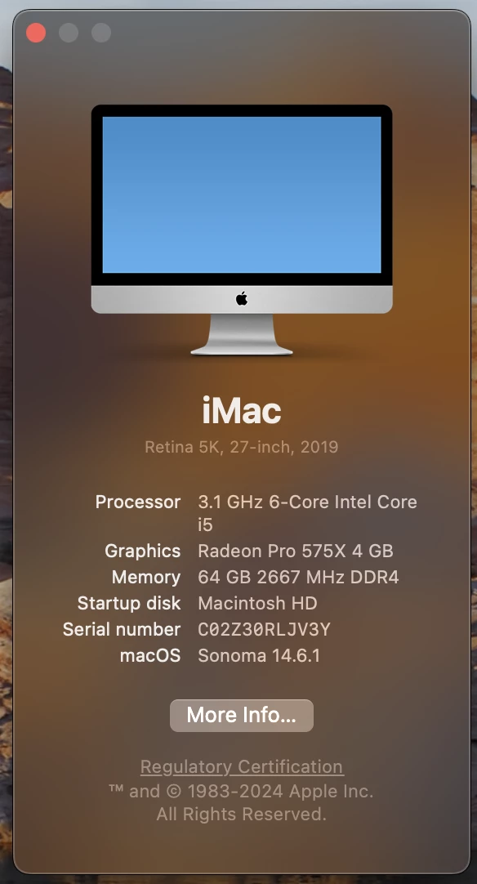Click the iMac stand in the illustration
The height and width of the screenshot is (884, 477).
(242, 335)
